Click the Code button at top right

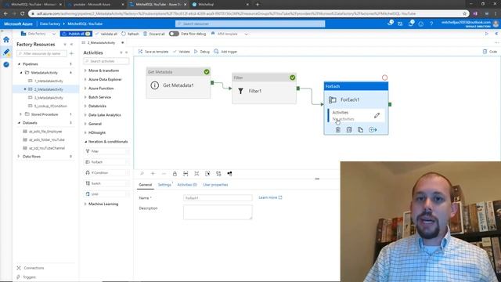coord(490,52)
